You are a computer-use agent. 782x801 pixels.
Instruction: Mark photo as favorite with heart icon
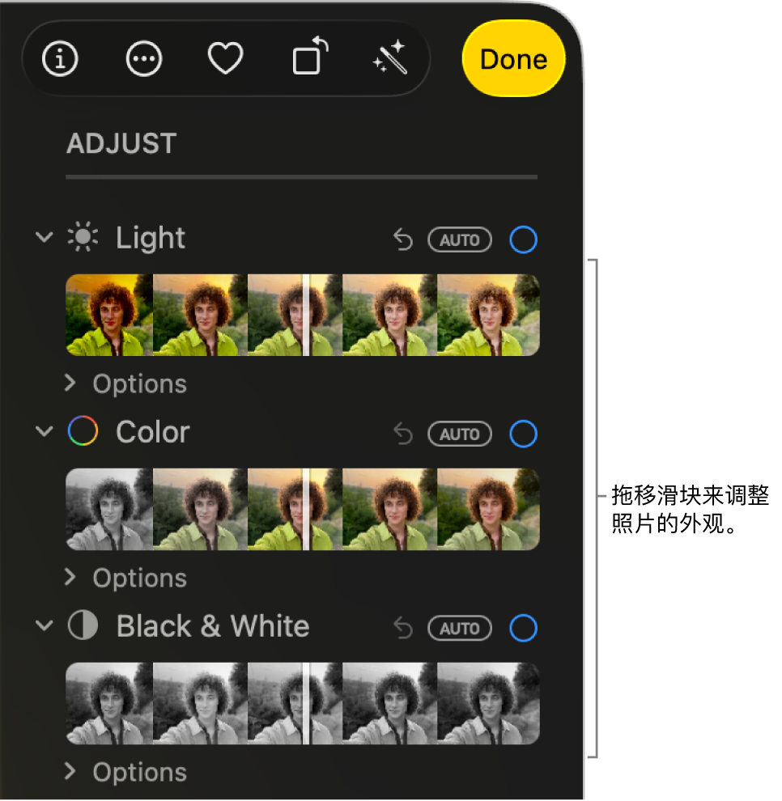(225, 58)
